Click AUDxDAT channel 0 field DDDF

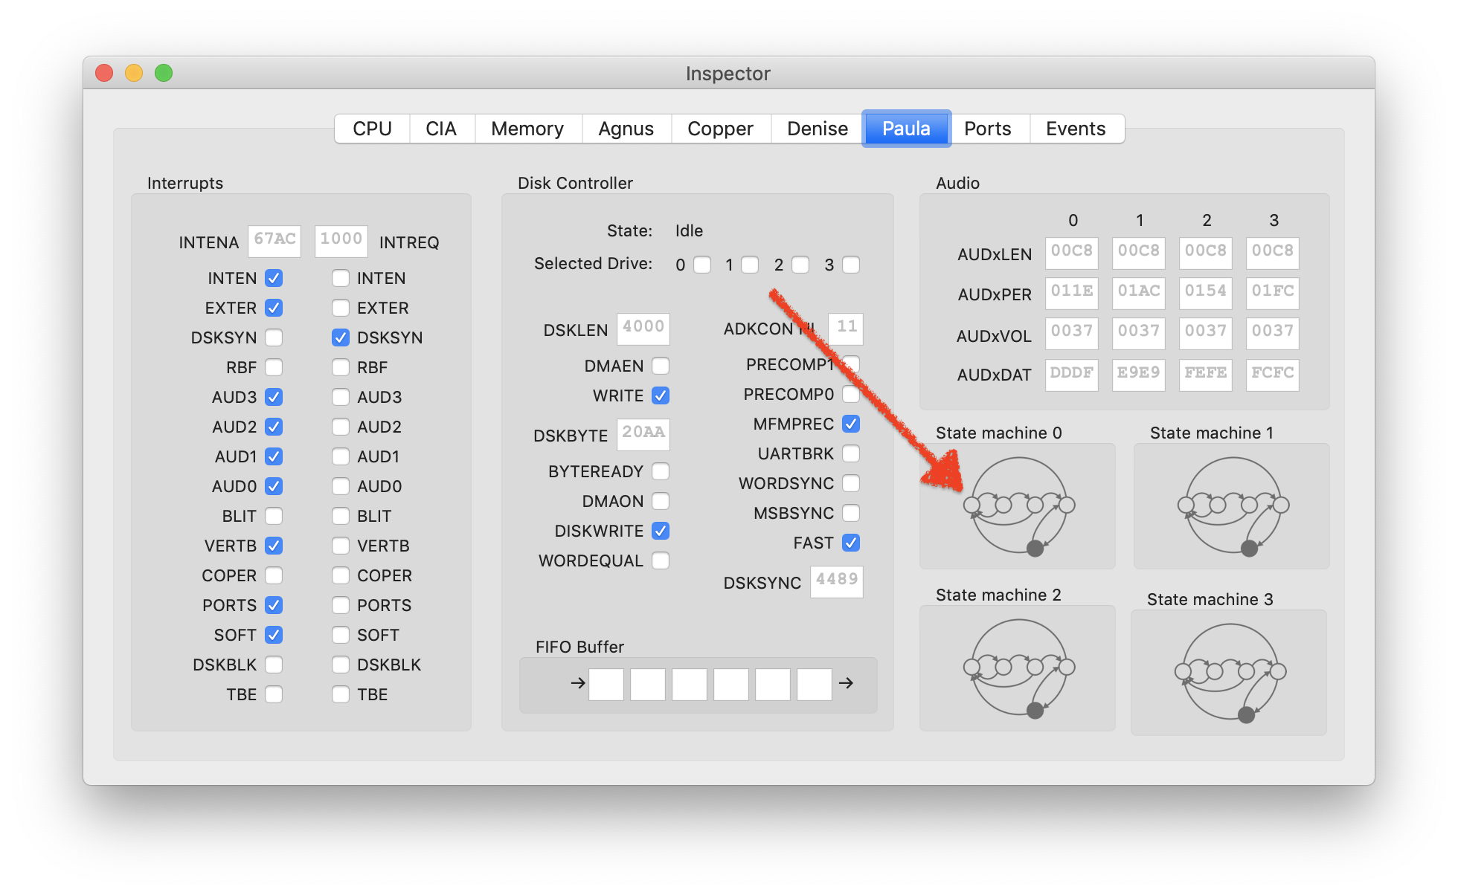[x=1072, y=375]
